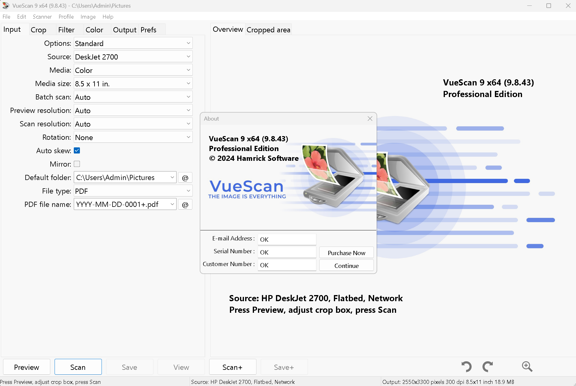
Task: Select the Overview tab
Action: (x=228, y=29)
